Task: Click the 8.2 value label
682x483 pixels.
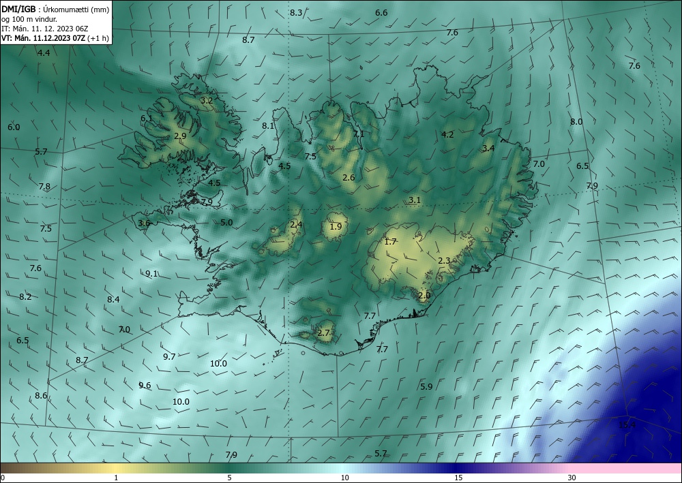Action: 25,297
